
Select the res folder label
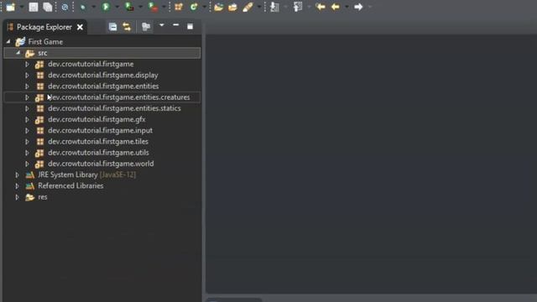coord(43,197)
